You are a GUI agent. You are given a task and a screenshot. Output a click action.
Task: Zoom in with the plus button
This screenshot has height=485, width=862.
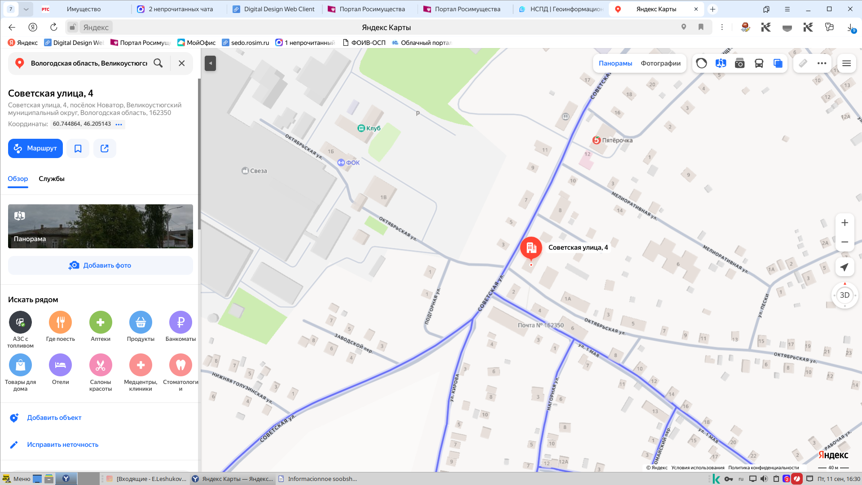[844, 223]
